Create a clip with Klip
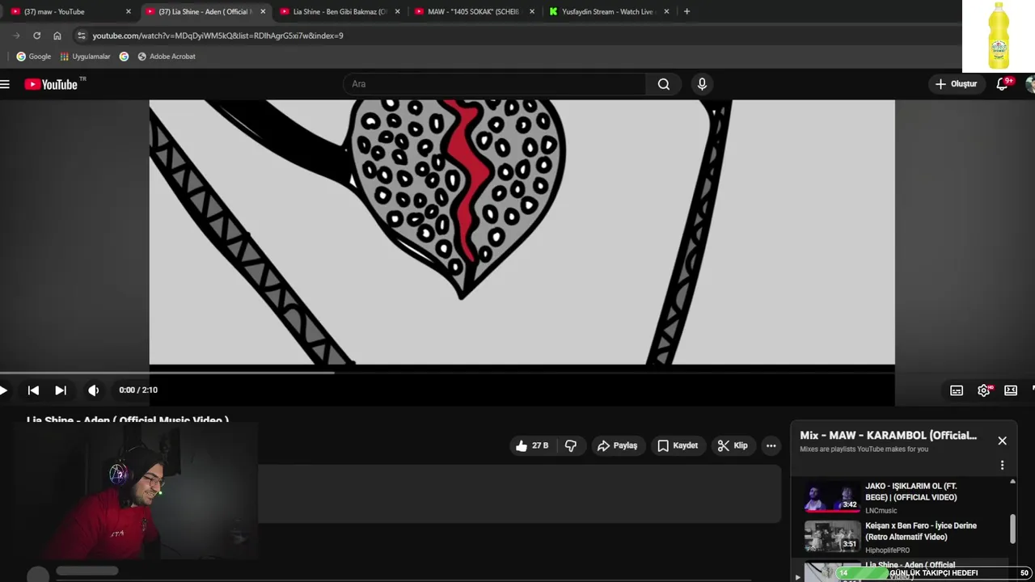Screen dimensions: 1035x582 [x=733, y=445]
